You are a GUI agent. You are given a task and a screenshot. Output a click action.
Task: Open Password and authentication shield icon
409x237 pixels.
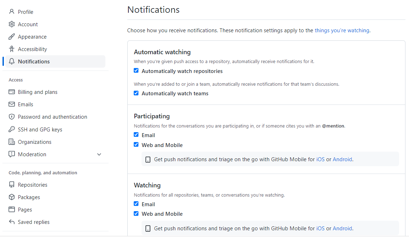click(x=11, y=117)
